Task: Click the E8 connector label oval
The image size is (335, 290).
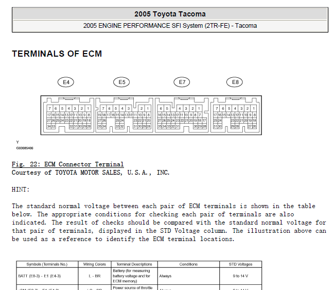Action: [235, 82]
